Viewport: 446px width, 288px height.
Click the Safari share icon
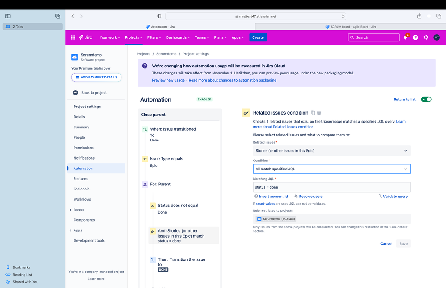419,16
